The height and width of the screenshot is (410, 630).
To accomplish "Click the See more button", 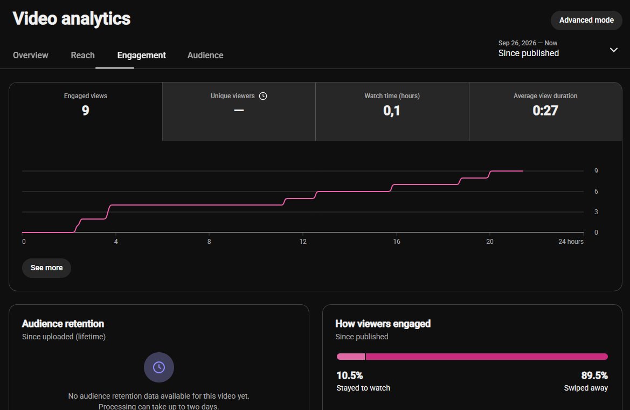I will pyautogui.click(x=46, y=268).
